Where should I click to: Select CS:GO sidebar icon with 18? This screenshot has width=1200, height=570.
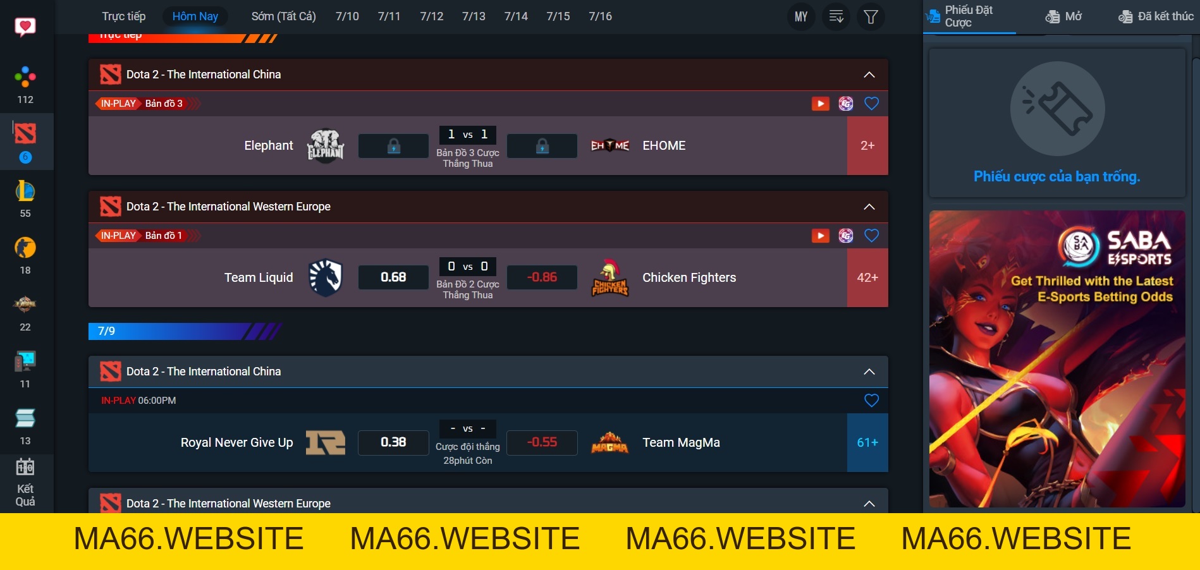[x=25, y=248]
